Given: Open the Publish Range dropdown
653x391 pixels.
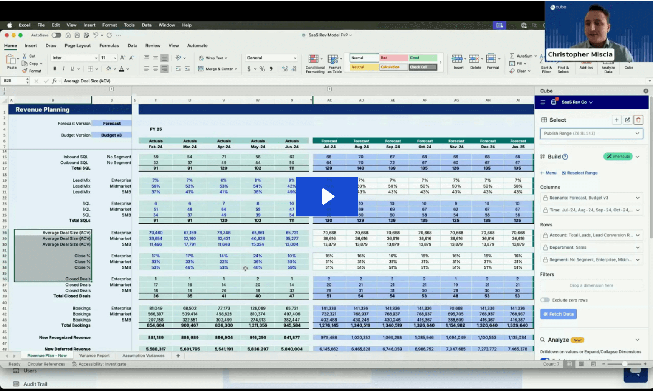Looking at the screenshot, I should [x=591, y=134].
